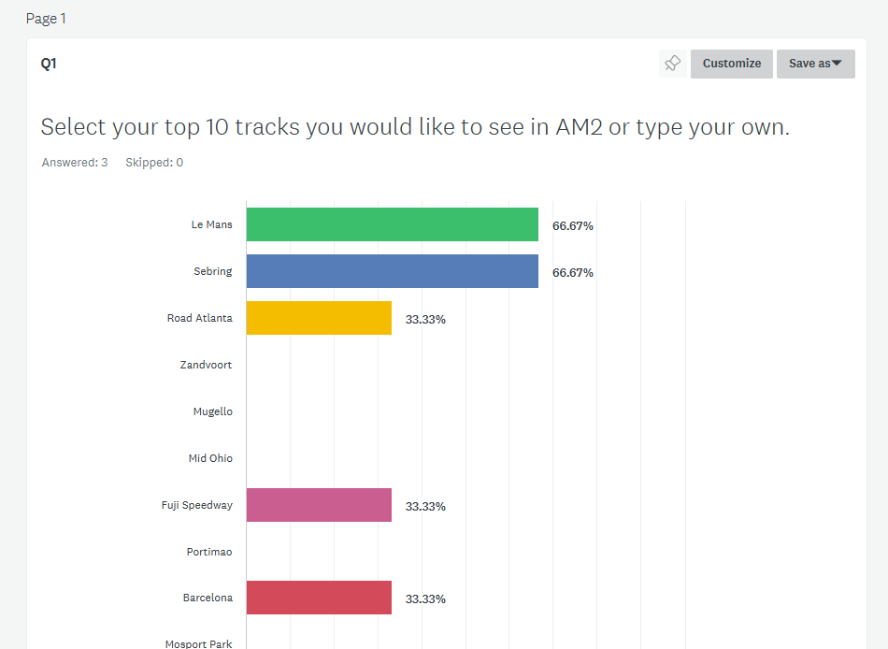
Task: Click the Mugello axis label
Action: point(213,411)
